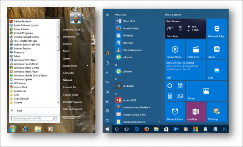
Task: Launch Mozilla Firefox from Start menu list
Action: point(127,28)
